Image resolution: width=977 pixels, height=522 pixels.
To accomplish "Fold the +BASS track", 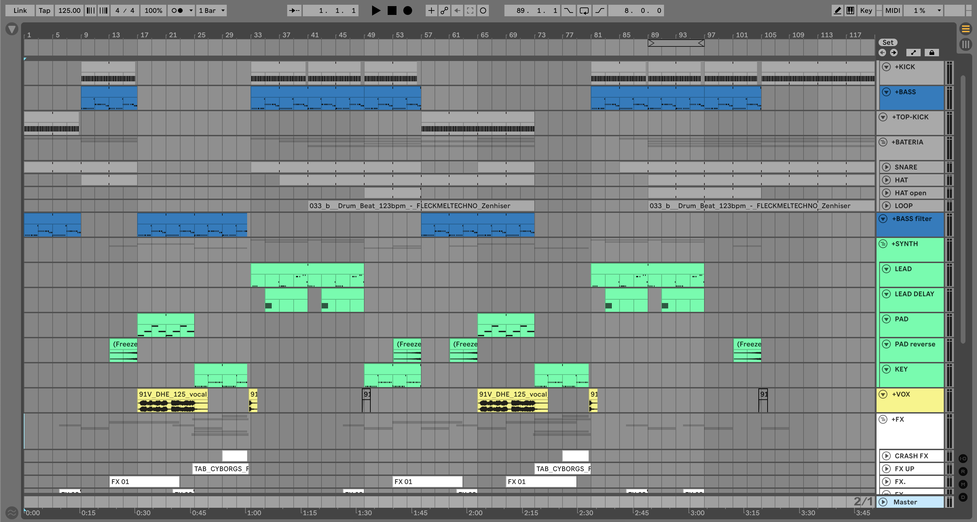I will [886, 92].
